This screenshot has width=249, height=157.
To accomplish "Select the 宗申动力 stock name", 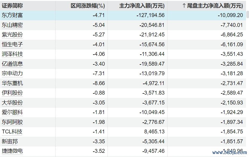I will pos(12,73).
